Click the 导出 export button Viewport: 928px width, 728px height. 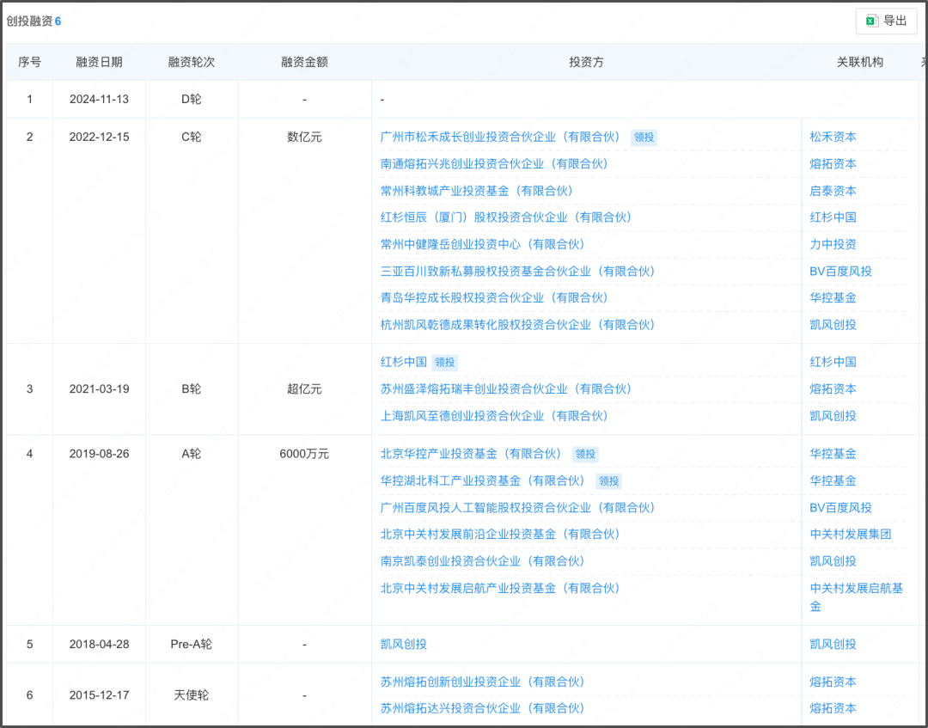coord(886,21)
